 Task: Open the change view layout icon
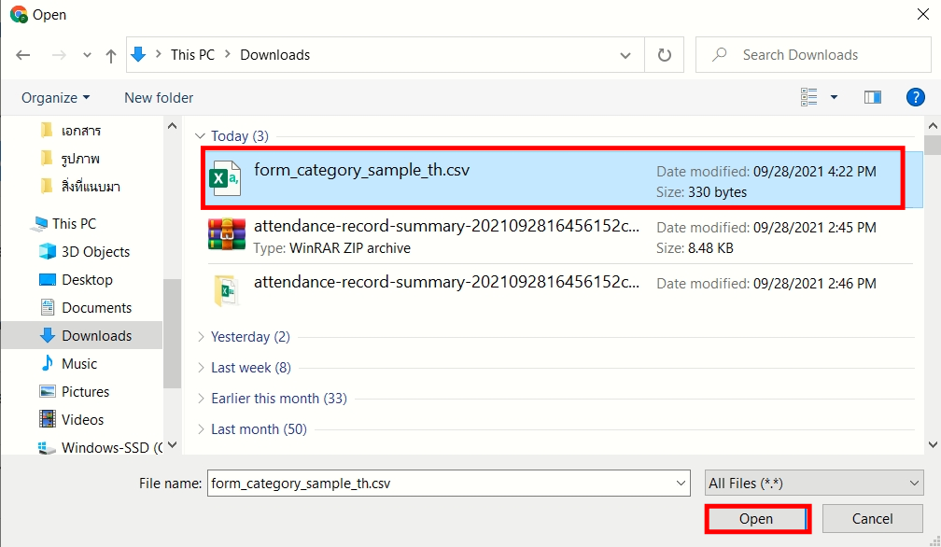tap(809, 97)
